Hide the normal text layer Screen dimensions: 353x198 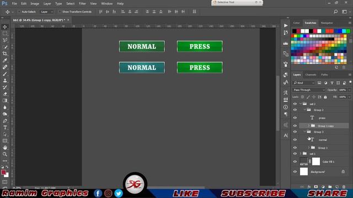pyautogui.click(x=295, y=140)
